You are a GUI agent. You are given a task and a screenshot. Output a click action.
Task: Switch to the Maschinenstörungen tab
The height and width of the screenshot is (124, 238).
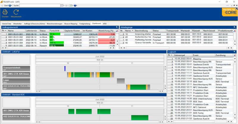coord(54,24)
